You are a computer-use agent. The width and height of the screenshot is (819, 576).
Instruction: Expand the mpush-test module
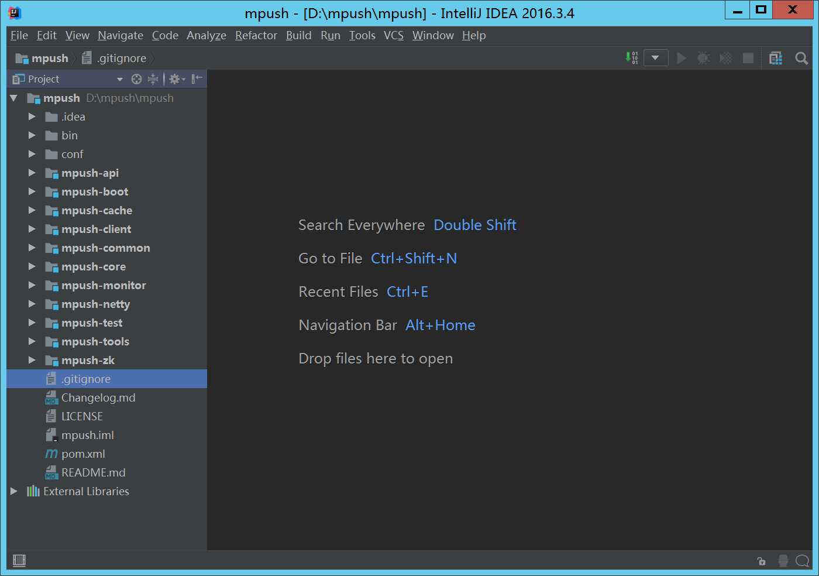[x=32, y=323]
